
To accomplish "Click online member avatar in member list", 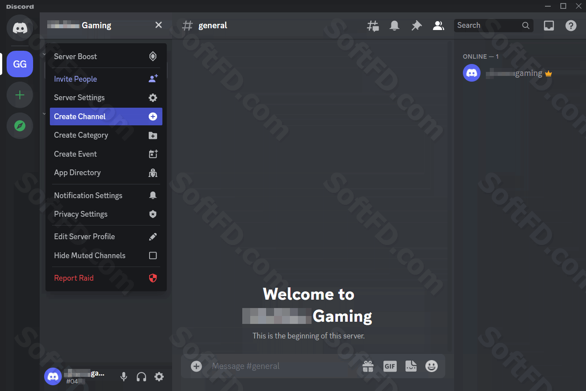I will (x=472, y=73).
